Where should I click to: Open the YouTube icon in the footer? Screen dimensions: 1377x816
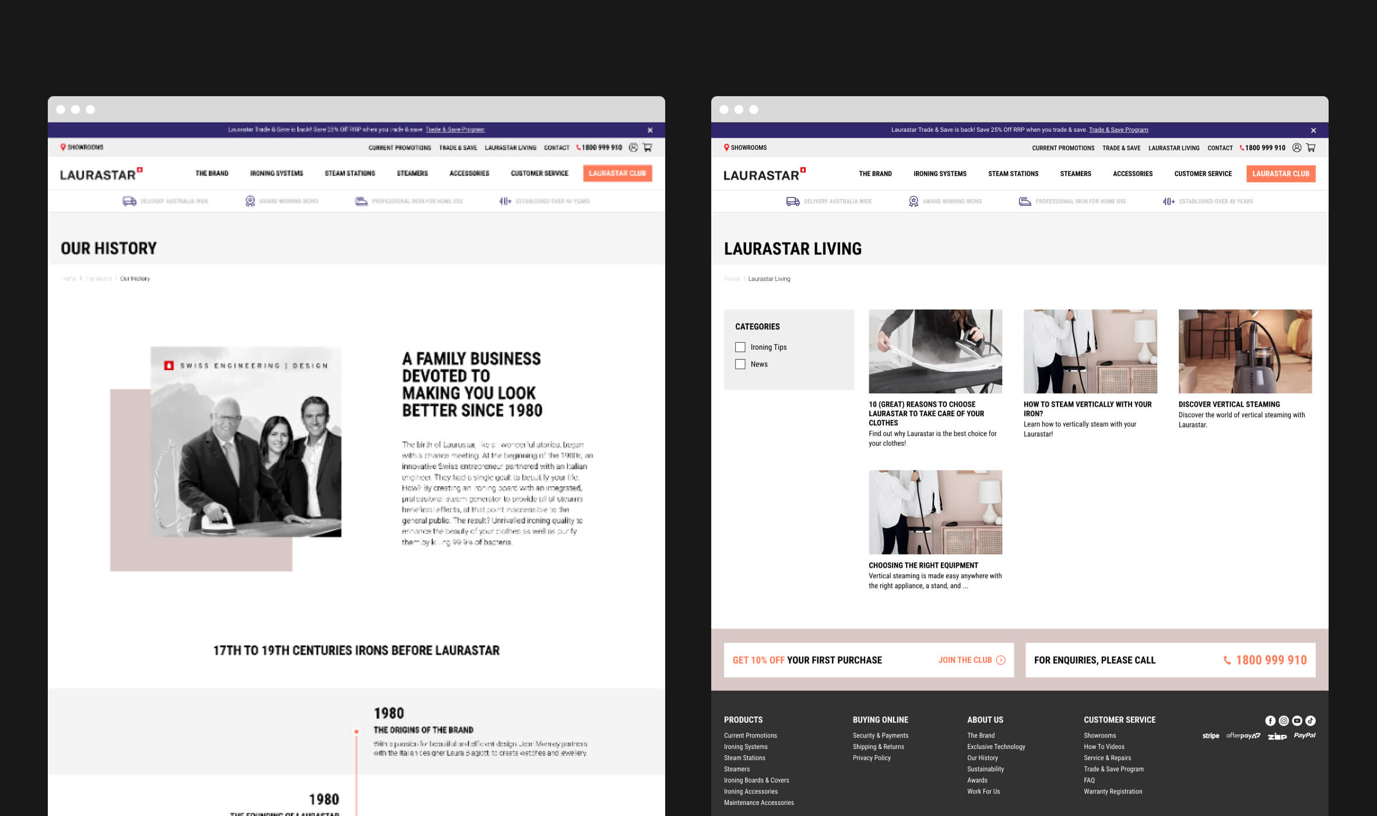pyautogui.click(x=1296, y=720)
